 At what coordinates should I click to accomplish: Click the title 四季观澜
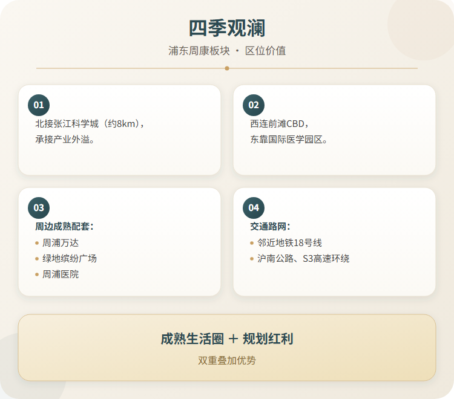227,28
